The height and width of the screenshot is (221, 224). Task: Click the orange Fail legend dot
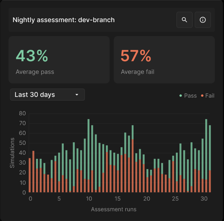[x=202, y=96]
